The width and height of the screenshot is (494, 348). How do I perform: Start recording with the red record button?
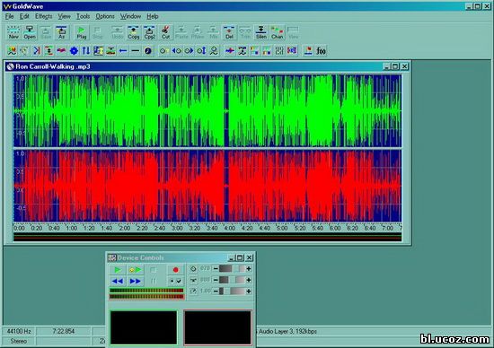pos(175,270)
